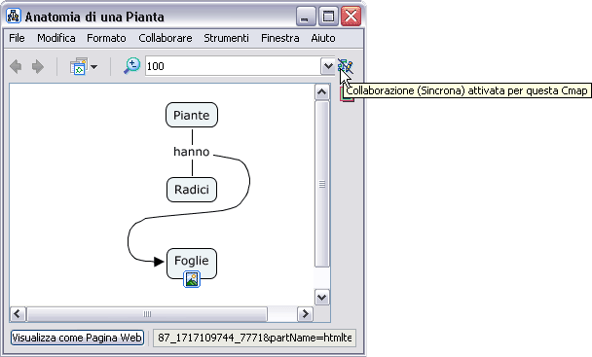Click the Visualizza come Pagina Web button
The width and height of the screenshot is (592, 357).
[77, 338]
